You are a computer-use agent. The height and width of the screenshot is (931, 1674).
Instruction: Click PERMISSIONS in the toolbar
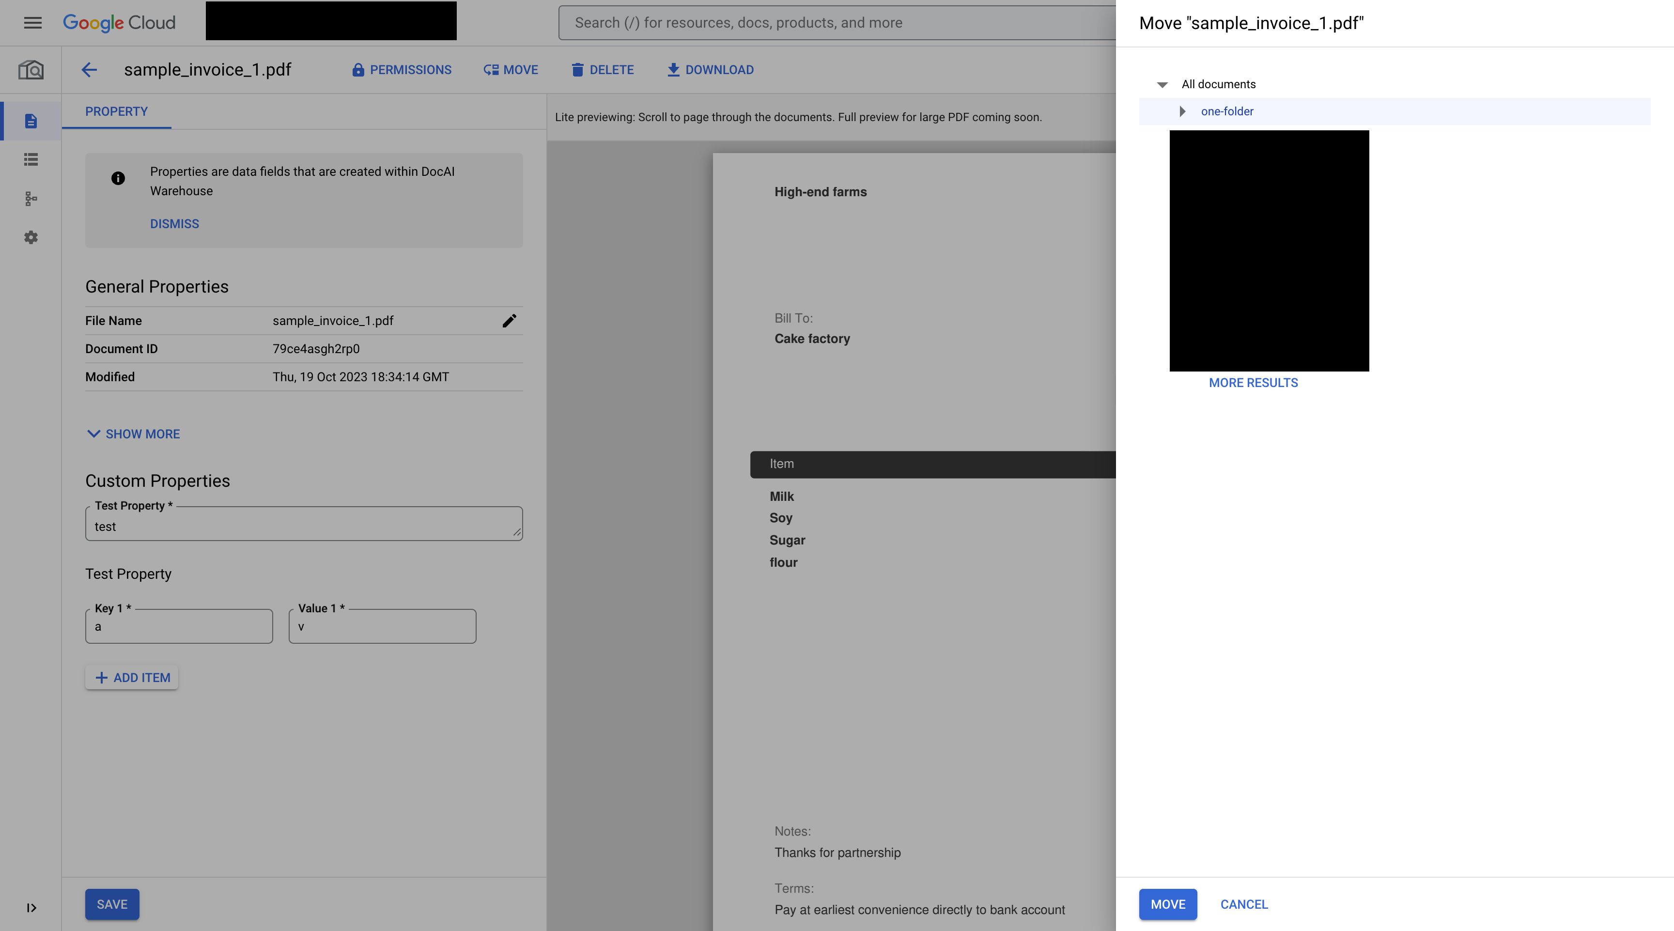click(402, 70)
